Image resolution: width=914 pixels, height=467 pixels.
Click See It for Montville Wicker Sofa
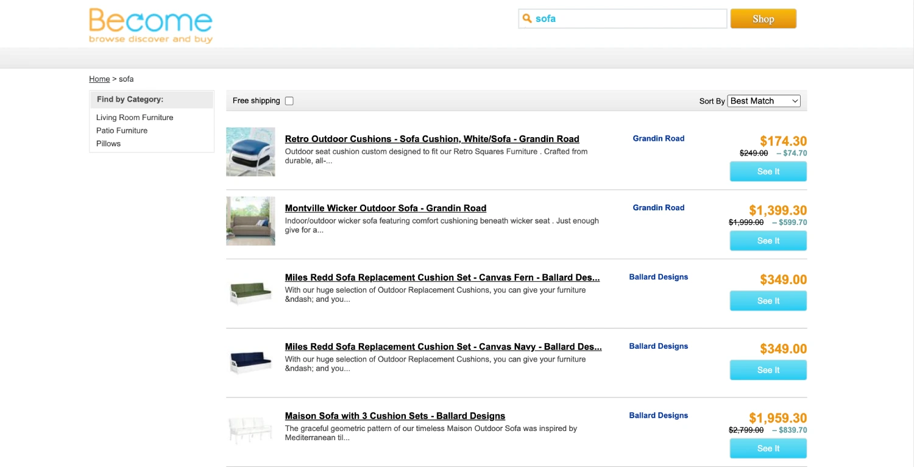(768, 241)
